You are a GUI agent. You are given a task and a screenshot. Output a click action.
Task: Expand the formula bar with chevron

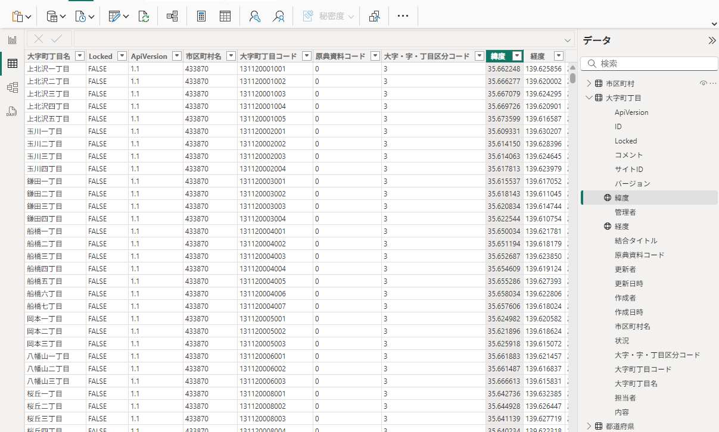tap(568, 40)
